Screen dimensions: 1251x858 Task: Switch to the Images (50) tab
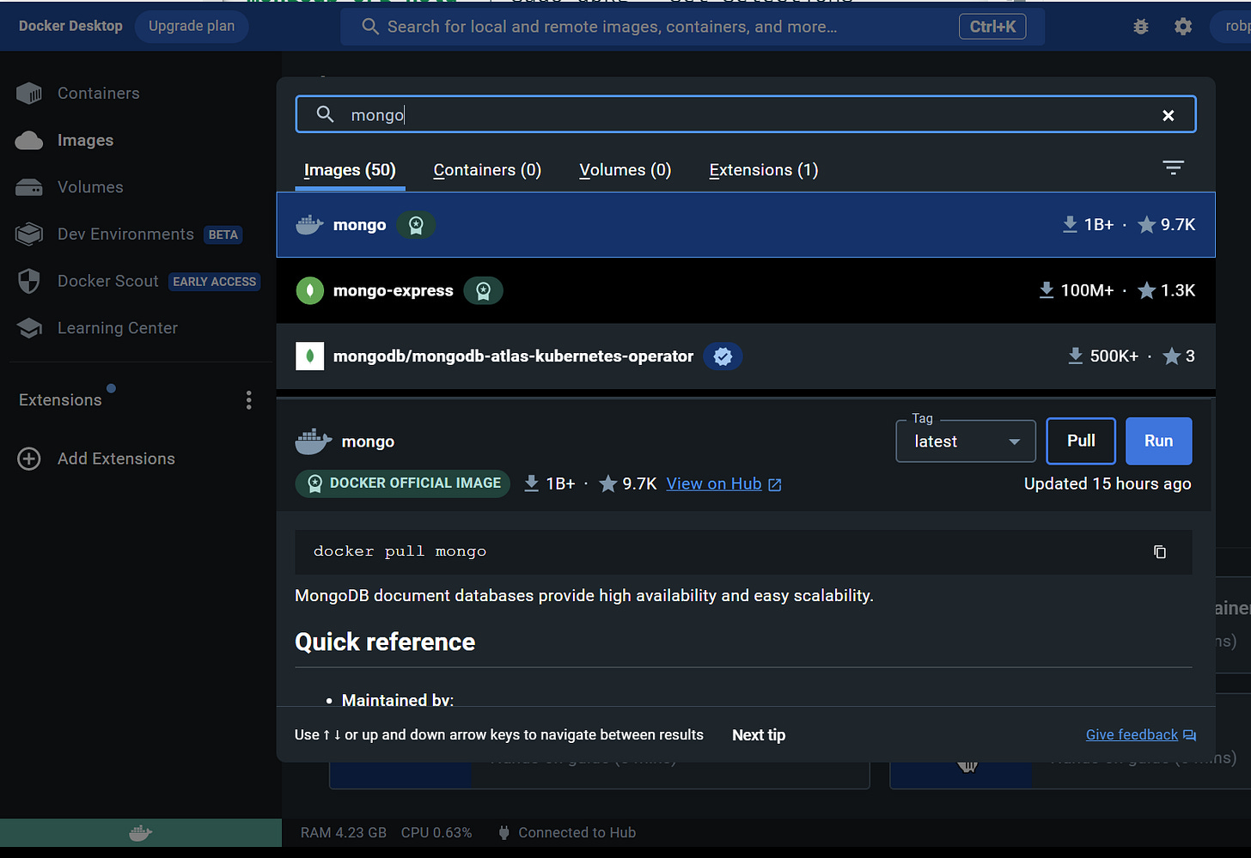tap(350, 170)
